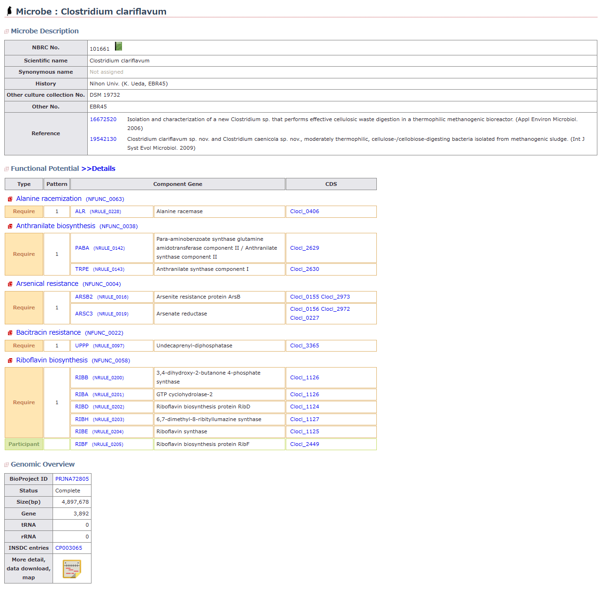Click the microbe icon in page title
The width and height of the screenshot is (603, 591).
pos(9,11)
